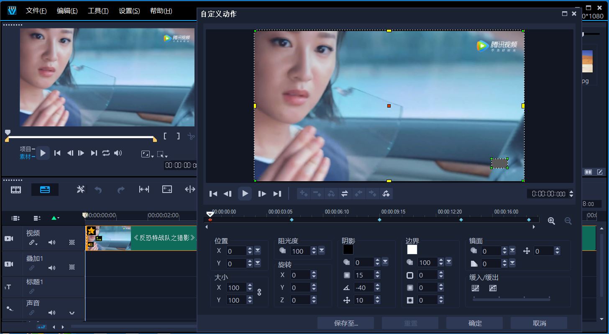The image size is (609, 334).
Task: Set mark-out with the right bracket
Action: pos(178,136)
